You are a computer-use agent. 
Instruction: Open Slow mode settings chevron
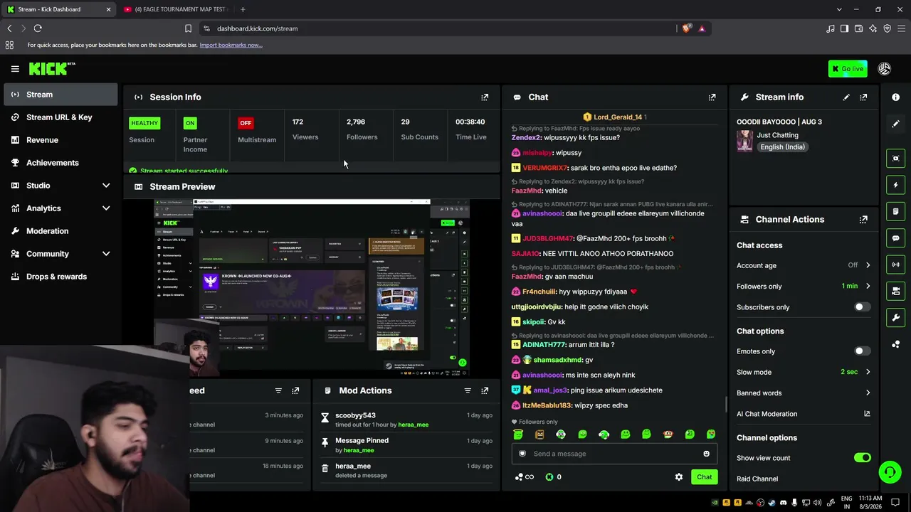[868, 372]
